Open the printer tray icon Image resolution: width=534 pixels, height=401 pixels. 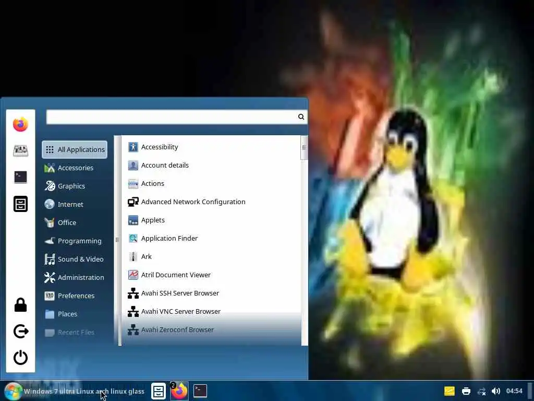466,391
